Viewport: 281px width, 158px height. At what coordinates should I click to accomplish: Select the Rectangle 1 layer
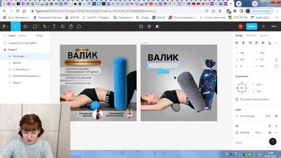coord(25,56)
